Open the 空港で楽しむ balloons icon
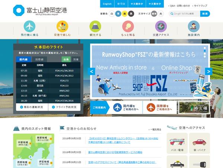223x168 pixels. point(62,26)
